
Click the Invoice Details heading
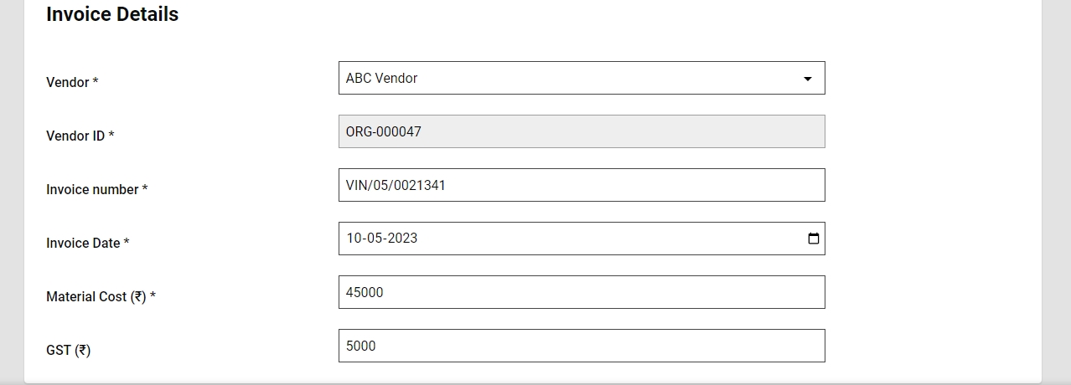pyautogui.click(x=112, y=14)
